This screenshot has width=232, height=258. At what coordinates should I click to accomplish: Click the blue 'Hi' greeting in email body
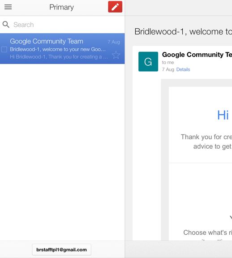[x=223, y=115]
